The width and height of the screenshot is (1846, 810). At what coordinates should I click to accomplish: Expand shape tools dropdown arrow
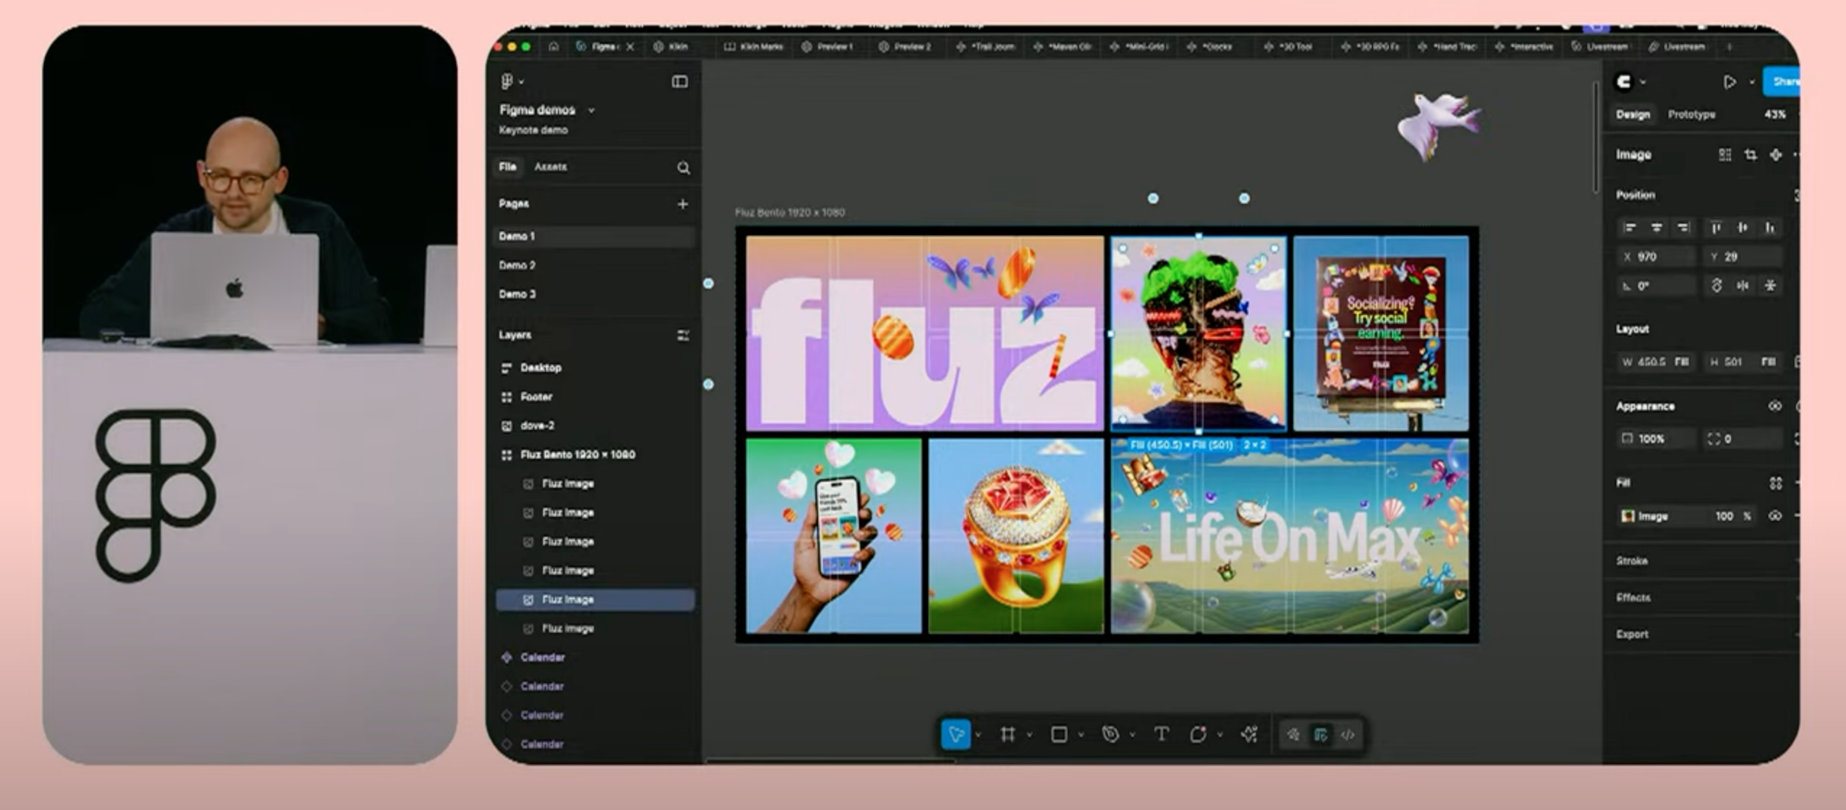coord(1081,735)
